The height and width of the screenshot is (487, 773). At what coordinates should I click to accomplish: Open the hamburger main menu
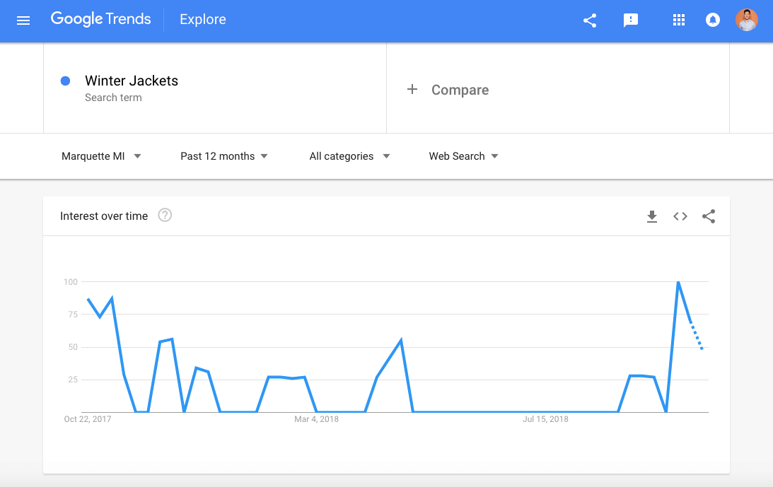(x=23, y=20)
